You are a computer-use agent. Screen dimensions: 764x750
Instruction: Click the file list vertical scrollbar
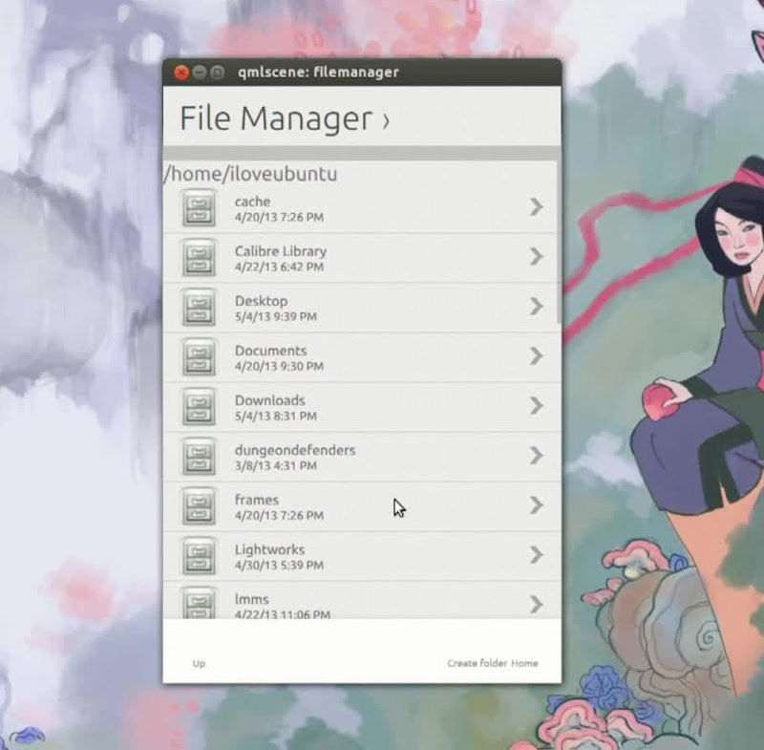click(x=559, y=243)
